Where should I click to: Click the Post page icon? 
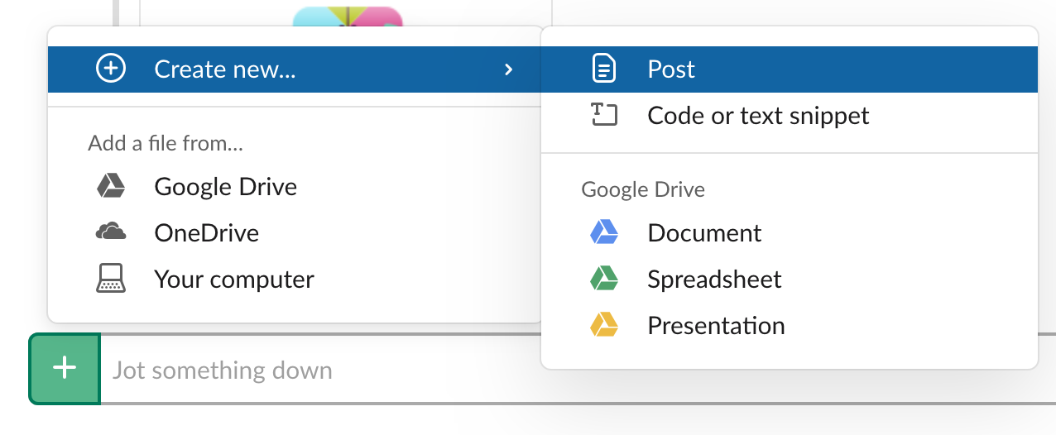604,69
